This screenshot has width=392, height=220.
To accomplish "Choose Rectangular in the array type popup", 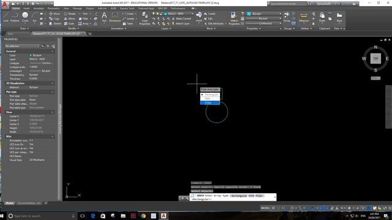I will [210, 95].
